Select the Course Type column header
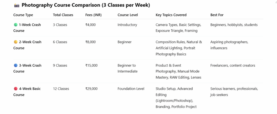The width and height of the screenshot is (277, 114). [23, 15]
